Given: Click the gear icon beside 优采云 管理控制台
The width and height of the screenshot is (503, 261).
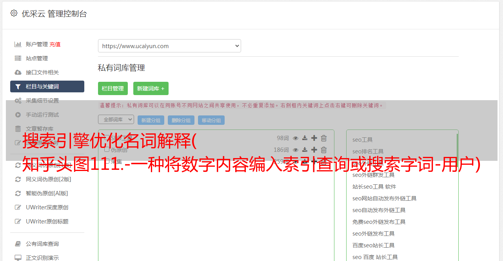Looking at the screenshot, I should (x=14, y=13).
